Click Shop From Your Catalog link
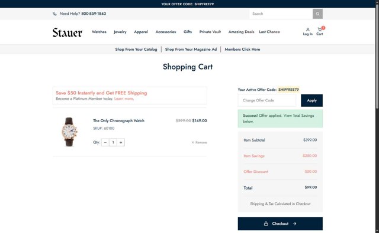Viewport: 379px width, 233px height. coord(136,50)
